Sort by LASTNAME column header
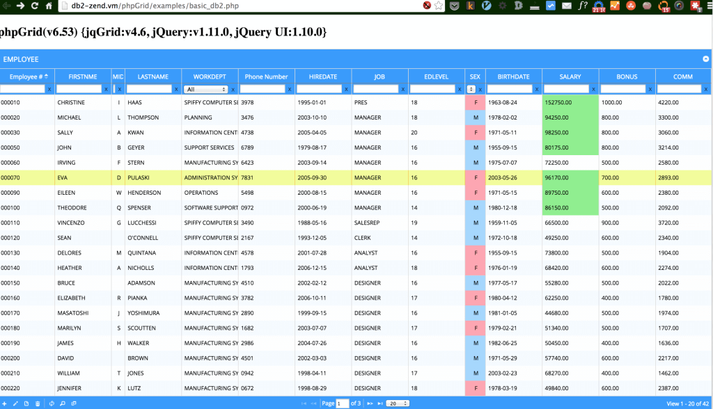Screen dimensions: 713x409 tap(153, 77)
